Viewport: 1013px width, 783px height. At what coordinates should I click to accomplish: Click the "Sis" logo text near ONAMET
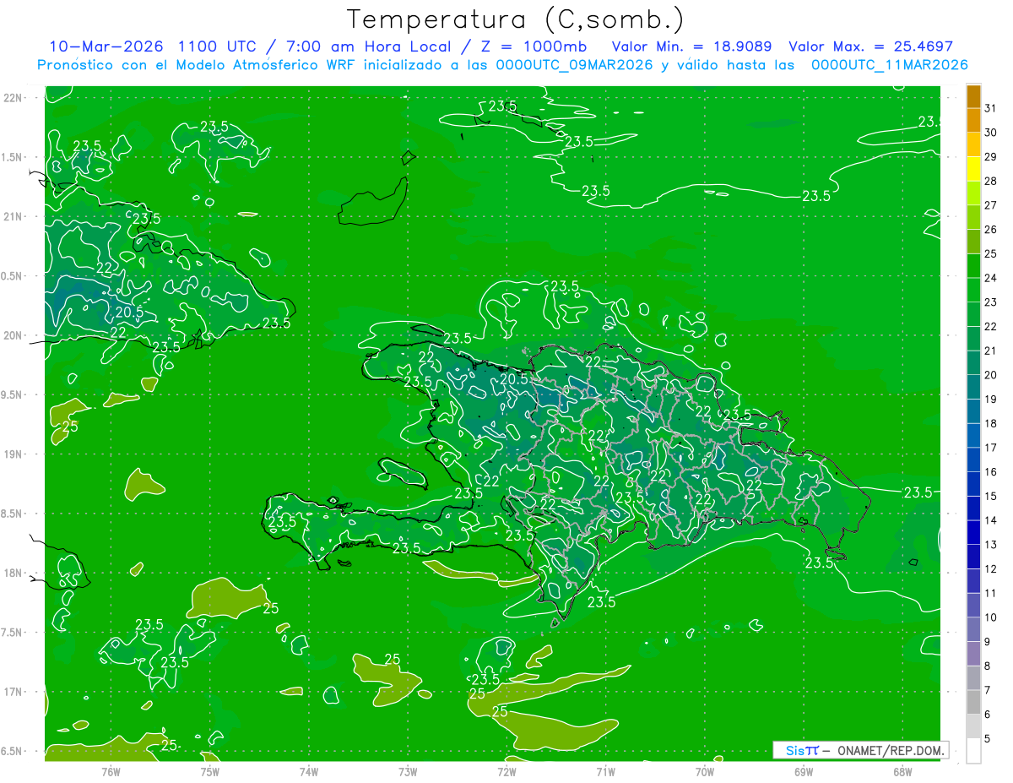[794, 750]
